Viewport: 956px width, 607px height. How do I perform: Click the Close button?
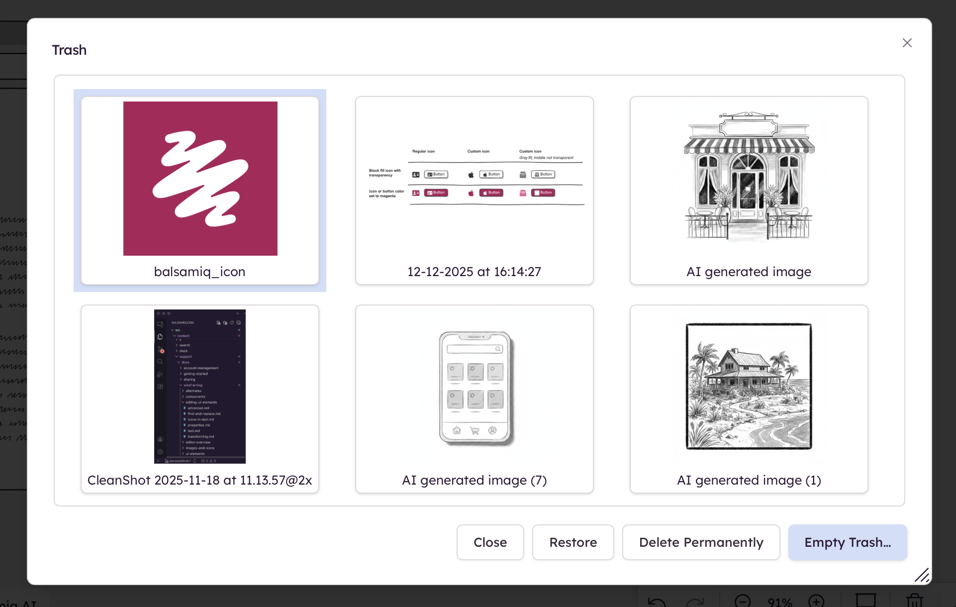pos(490,542)
